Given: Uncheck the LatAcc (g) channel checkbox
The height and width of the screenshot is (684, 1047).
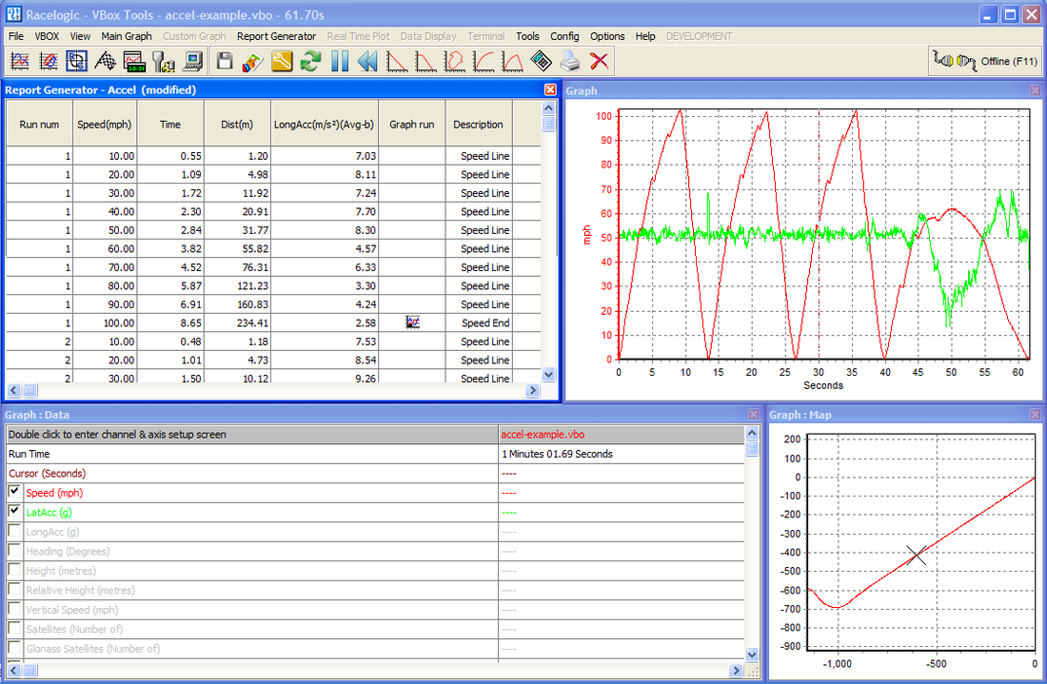Looking at the screenshot, I should point(14,511).
